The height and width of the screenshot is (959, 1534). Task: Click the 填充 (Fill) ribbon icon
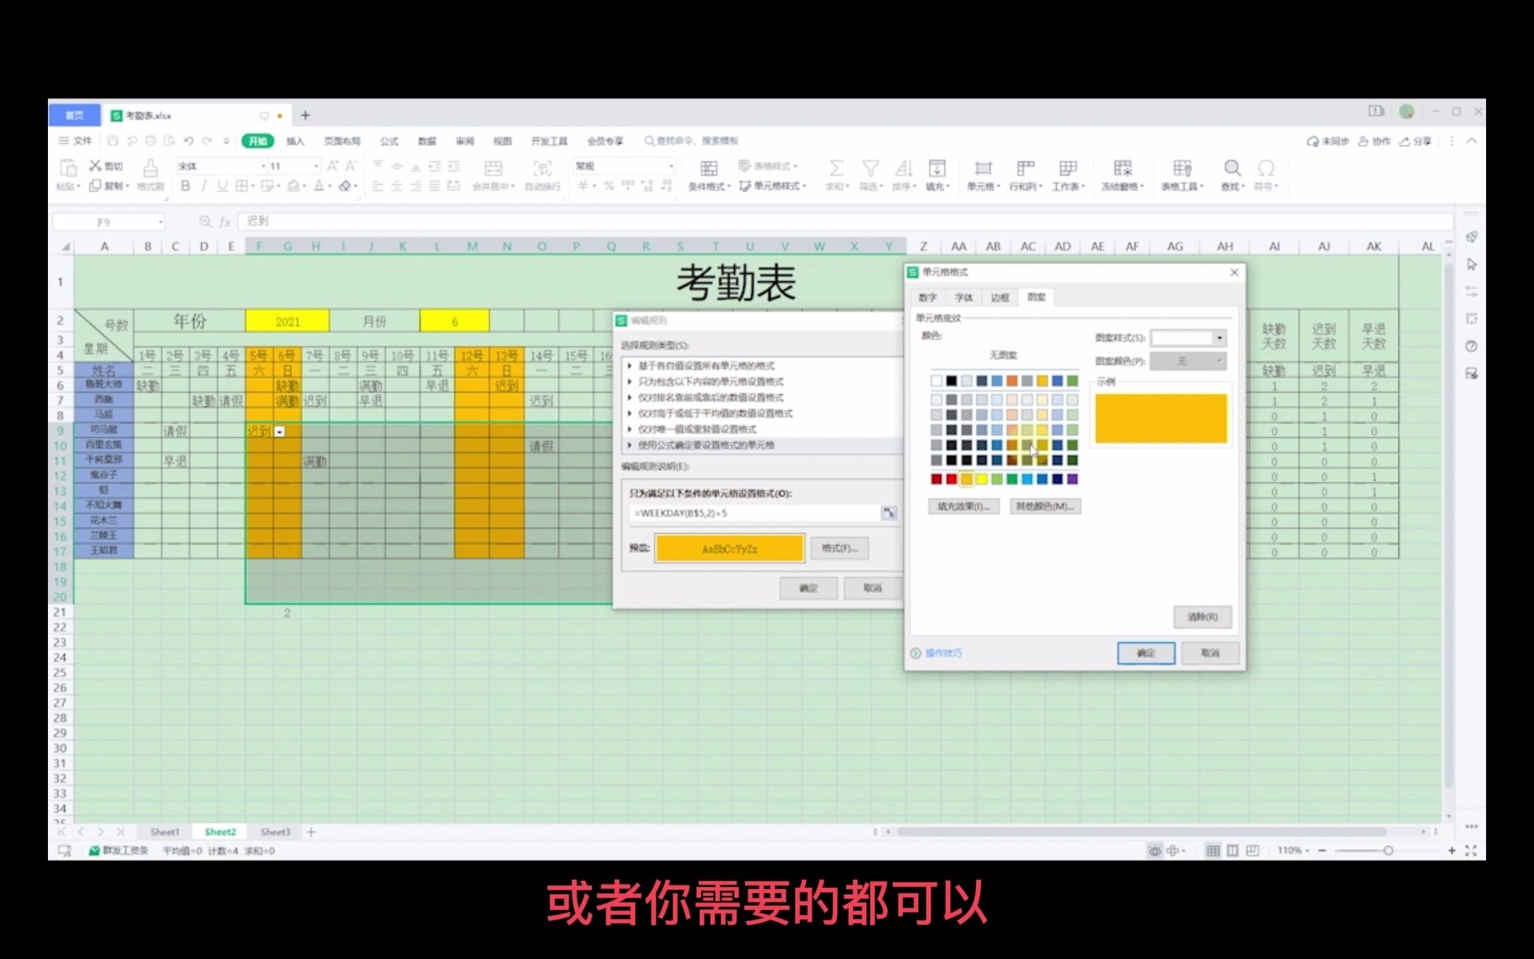click(x=937, y=168)
